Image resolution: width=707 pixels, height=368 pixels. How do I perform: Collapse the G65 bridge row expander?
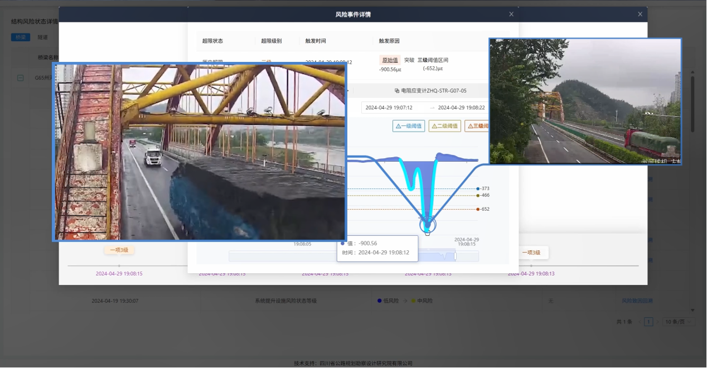pyautogui.click(x=21, y=78)
